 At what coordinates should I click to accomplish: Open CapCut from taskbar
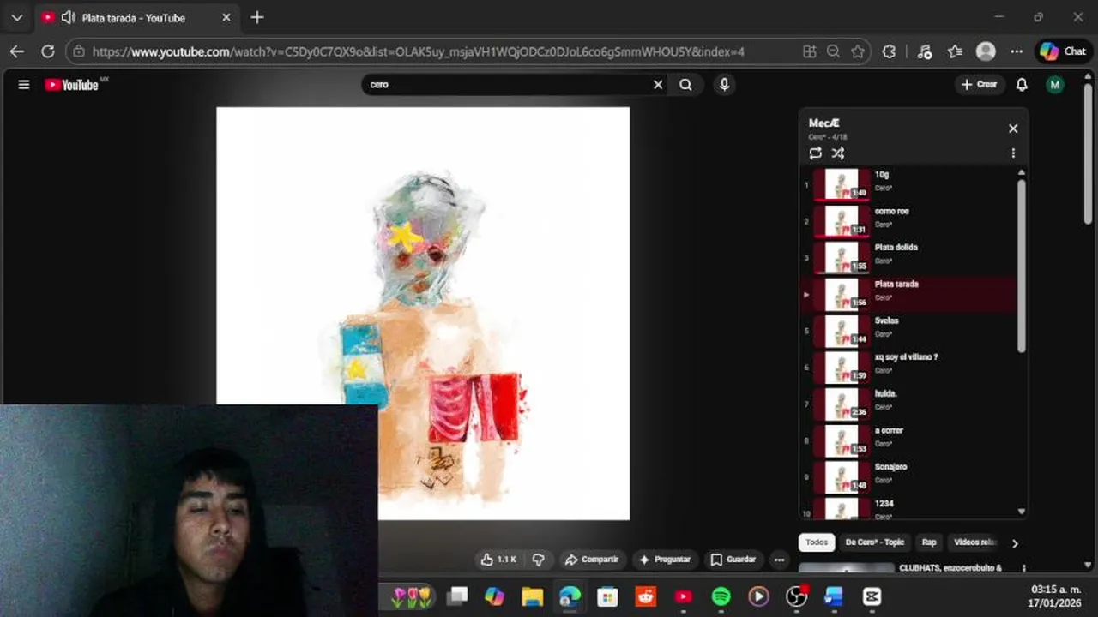872,596
